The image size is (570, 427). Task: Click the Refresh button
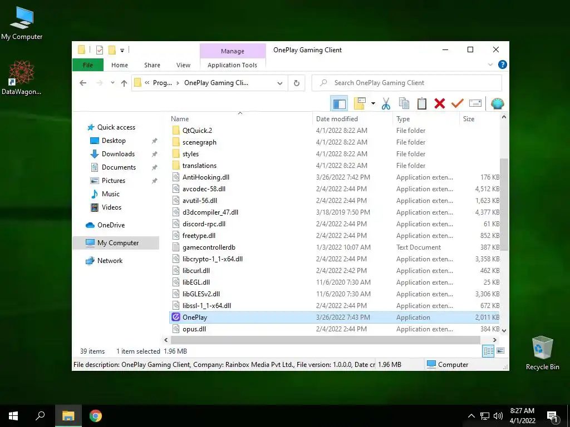(297, 83)
